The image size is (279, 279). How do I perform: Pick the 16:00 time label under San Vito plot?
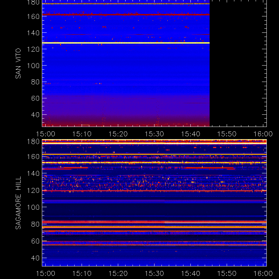(263, 134)
